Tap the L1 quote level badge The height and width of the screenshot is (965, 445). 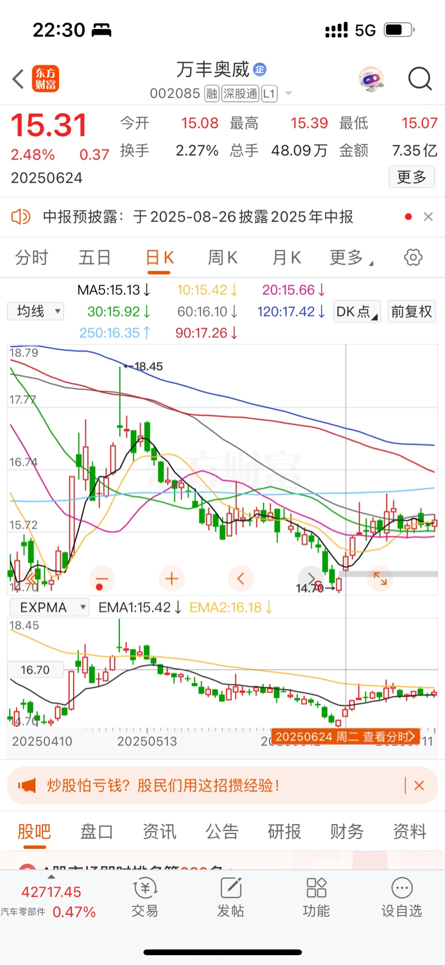pyautogui.click(x=269, y=93)
